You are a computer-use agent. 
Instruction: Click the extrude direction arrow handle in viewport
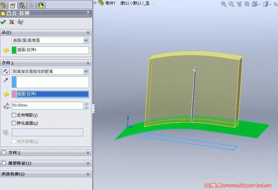(x=195, y=69)
